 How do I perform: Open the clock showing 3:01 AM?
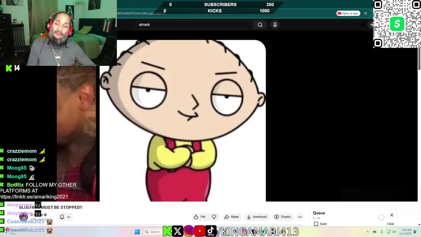coord(406,232)
